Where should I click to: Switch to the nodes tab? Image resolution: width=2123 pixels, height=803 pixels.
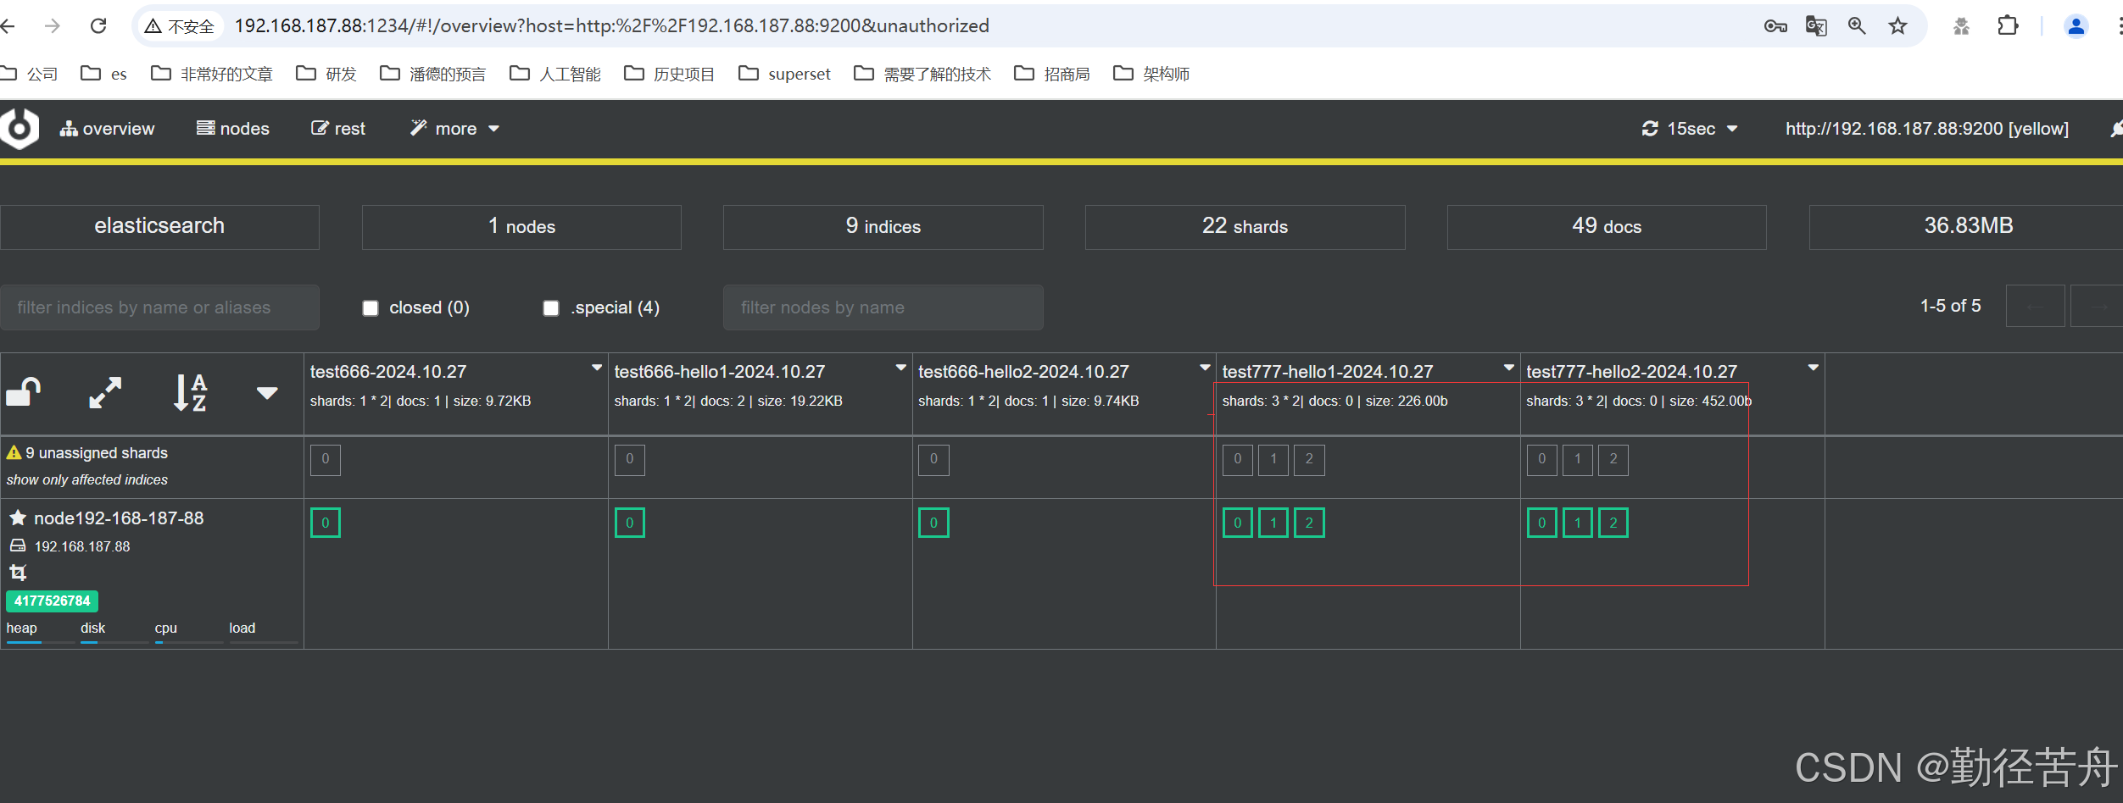tap(232, 129)
